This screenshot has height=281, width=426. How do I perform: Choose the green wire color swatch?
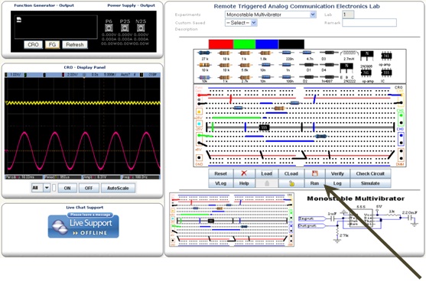pyautogui.click(x=244, y=44)
